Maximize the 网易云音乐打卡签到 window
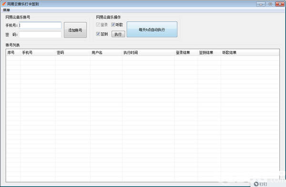 pos(270,4)
